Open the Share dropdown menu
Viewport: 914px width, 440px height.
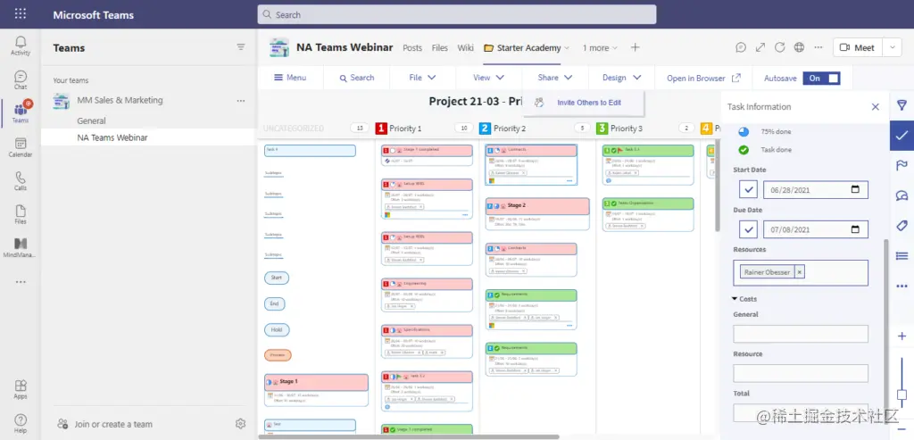pos(555,78)
